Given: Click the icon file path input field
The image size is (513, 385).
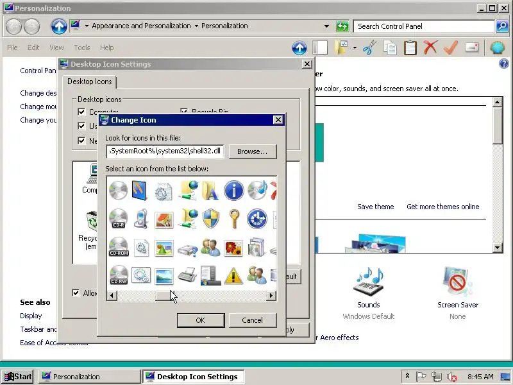Looking at the screenshot, I should click(165, 151).
